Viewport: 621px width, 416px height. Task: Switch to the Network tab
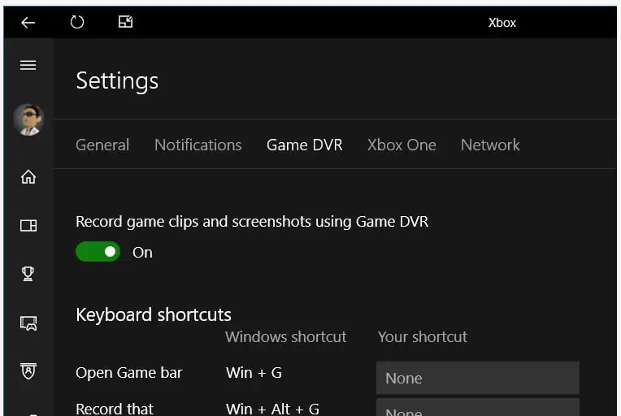(x=490, y=145)
